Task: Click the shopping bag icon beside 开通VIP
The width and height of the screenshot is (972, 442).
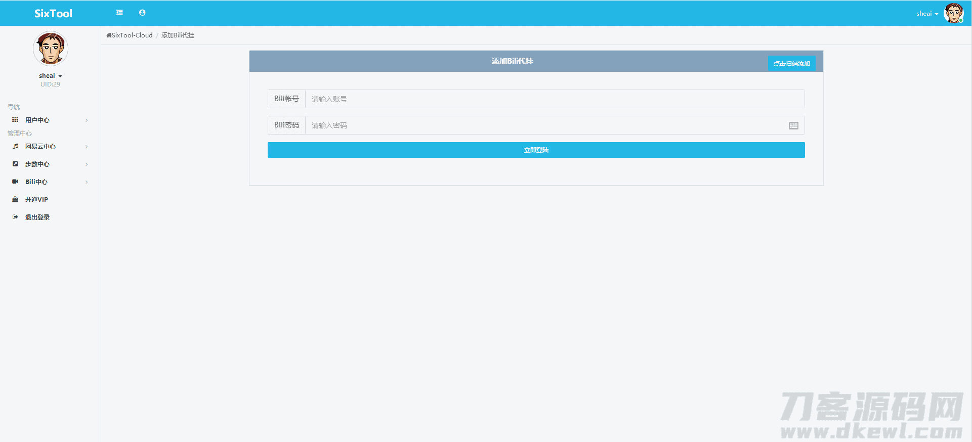Action: 15,199
